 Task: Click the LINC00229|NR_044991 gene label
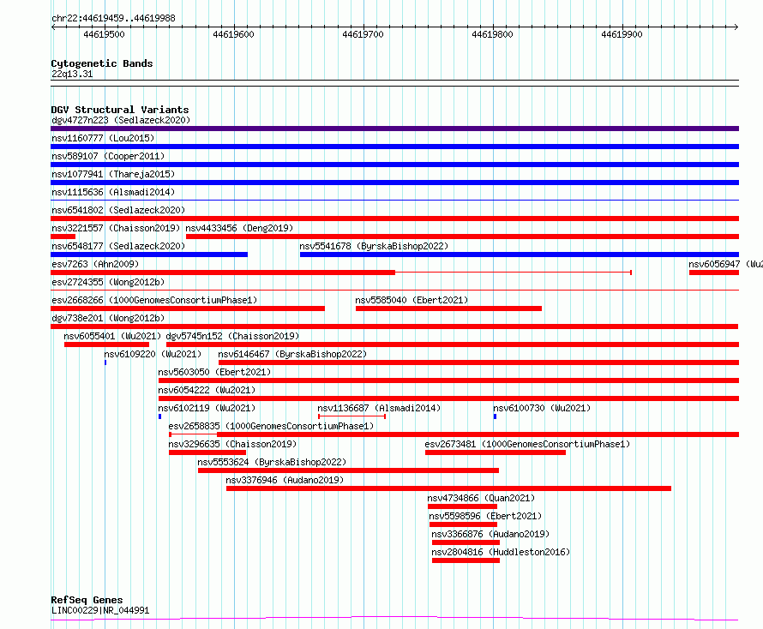point(100,610)
